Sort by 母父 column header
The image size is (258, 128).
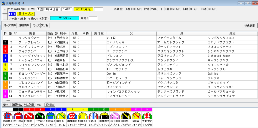232,33
